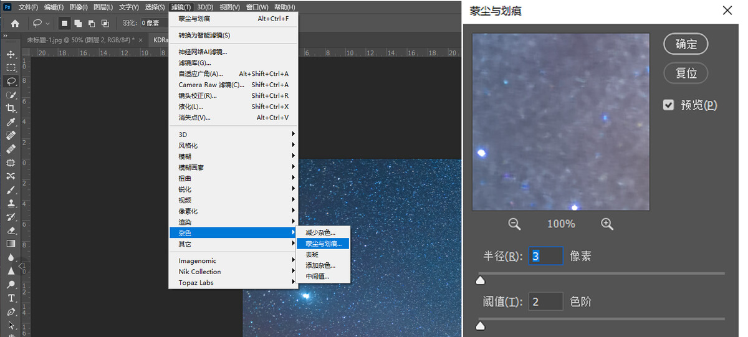Zoom out the dialog preview
This screenshot has height=337, width=748.
coord(514,224)
